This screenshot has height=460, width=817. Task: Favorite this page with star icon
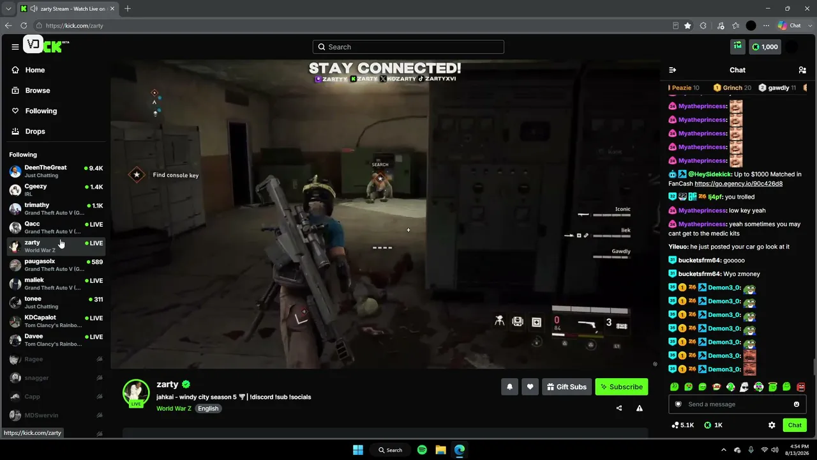coord(687,26)
